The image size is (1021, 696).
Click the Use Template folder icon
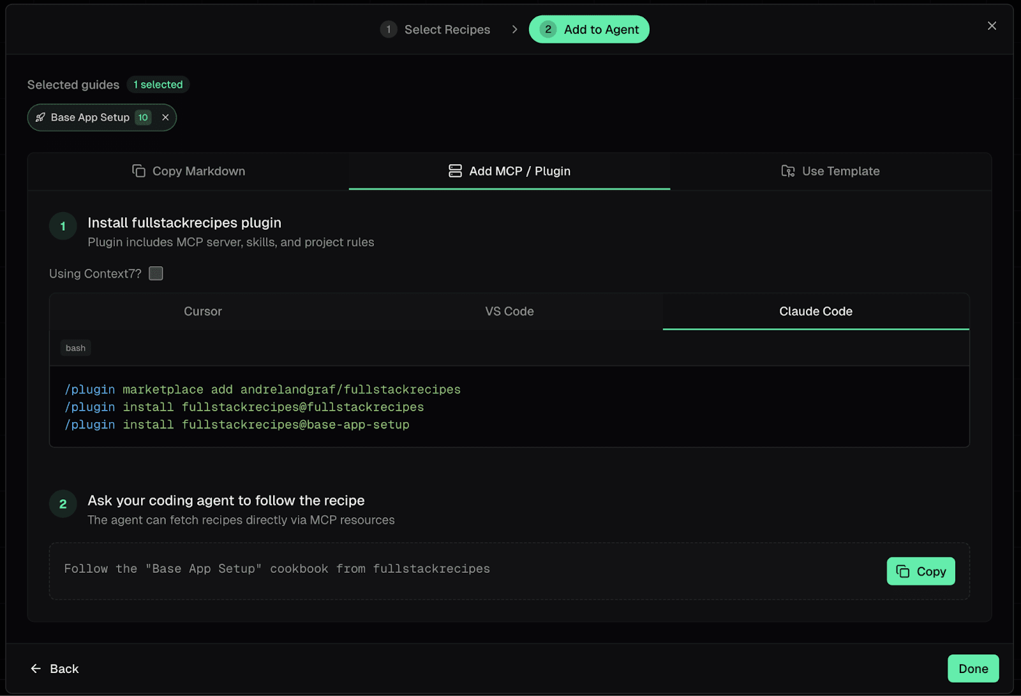(788, 171)
